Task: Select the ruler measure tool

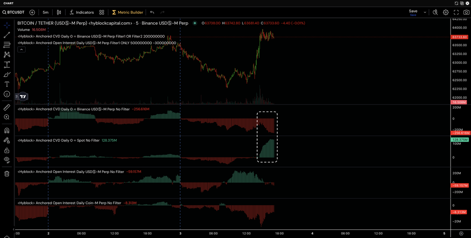Action: tap(7, 107)
